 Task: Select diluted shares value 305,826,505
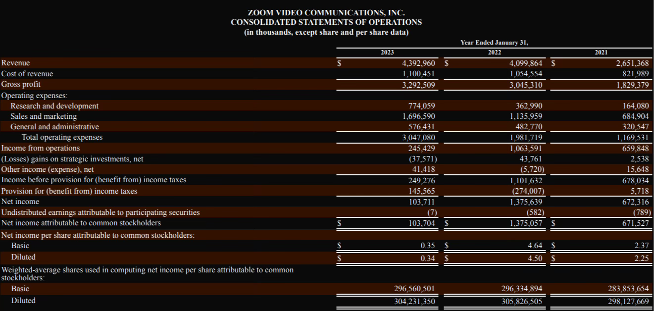(x=522, y=301)
